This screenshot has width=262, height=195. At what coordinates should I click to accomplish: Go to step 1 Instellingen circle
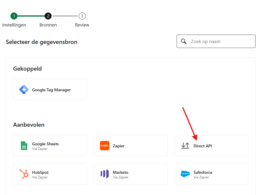coord(14,16)
